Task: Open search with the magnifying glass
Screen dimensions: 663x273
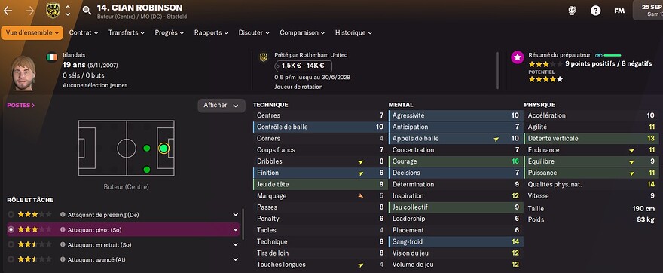Action: [87, 11]
